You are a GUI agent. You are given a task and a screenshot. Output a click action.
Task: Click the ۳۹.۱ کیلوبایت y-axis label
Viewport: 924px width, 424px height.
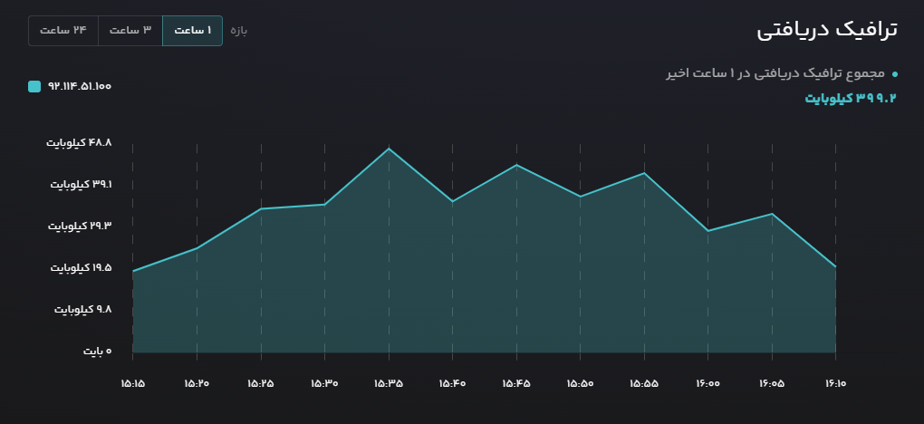82,184
